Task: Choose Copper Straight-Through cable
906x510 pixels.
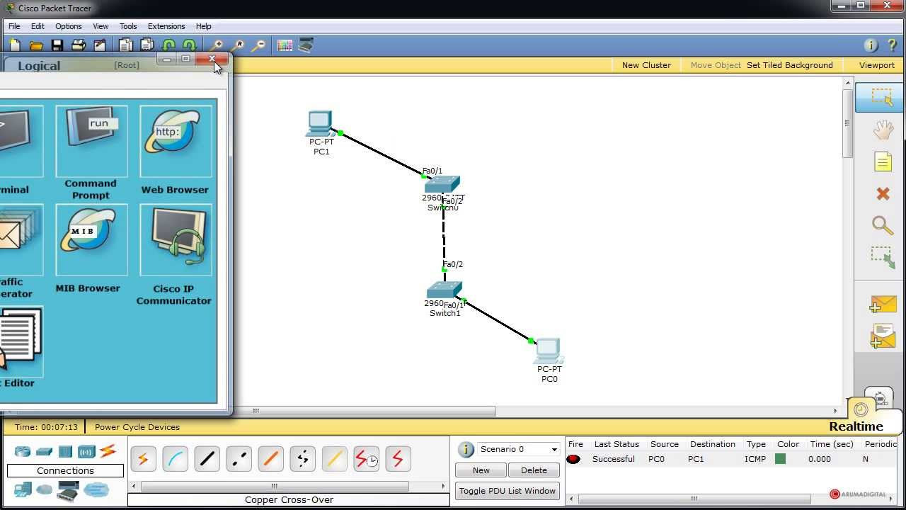Action: 207,459
